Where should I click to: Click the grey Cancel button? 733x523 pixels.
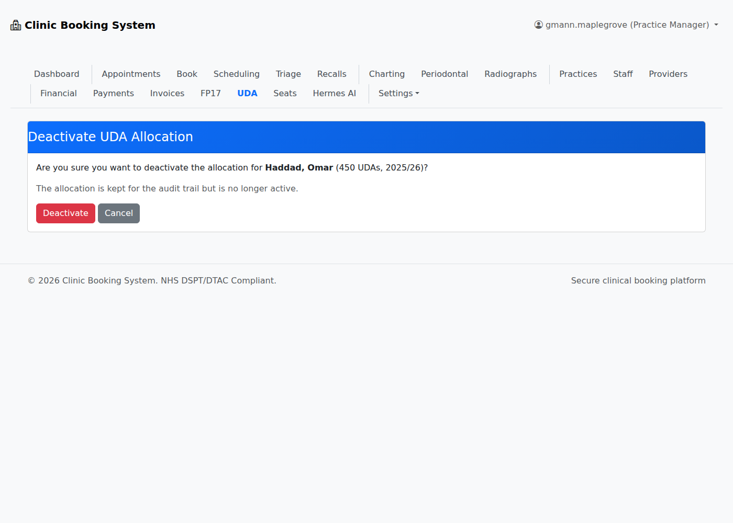(119, 213)
